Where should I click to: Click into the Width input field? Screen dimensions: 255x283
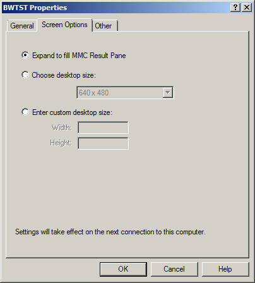point(103,128)
